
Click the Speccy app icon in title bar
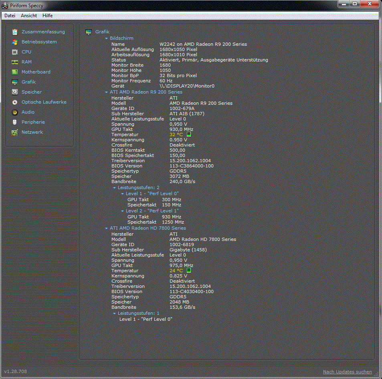click(x=5, y=5)
